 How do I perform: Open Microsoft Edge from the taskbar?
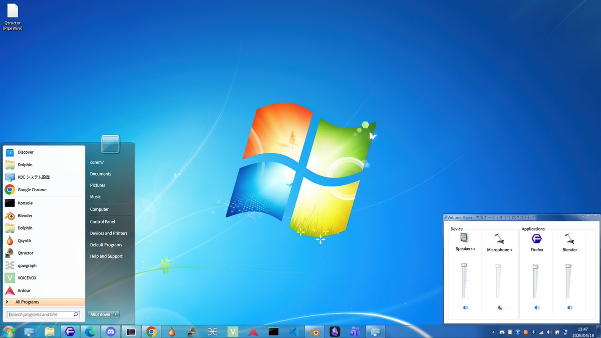pyautogui.click(x=91, y=331)
